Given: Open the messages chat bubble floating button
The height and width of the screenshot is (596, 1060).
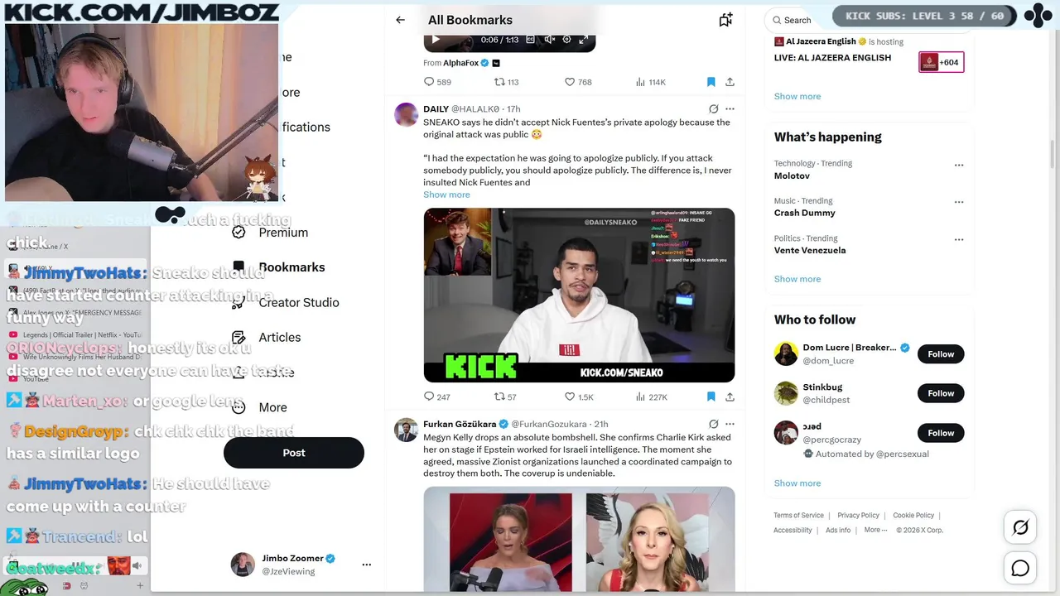Looking at the screenshot, I should (x=1020, y=568).
